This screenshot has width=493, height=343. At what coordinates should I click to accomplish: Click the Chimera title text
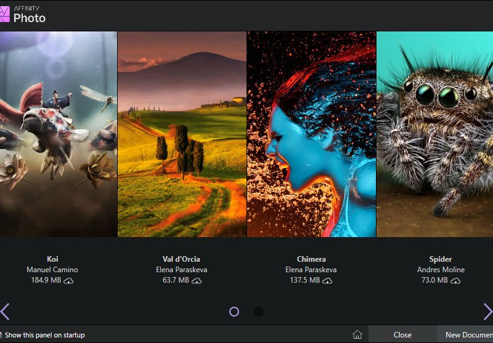(x=311, y=259)
